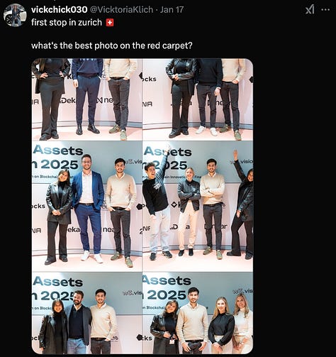Click the 'Assets 2025' banner in middle-left photo
This screenshot has height=357, width=336.
pyautogui.click(x=57, y=158)
